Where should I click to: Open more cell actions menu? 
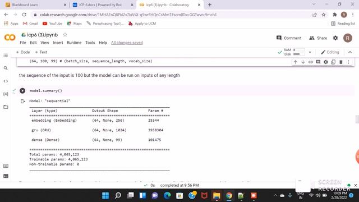[348, 62]
